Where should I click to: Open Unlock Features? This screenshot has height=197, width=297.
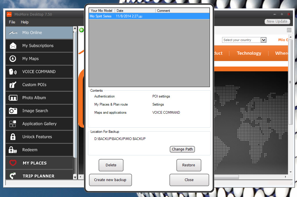click(39, 137)
